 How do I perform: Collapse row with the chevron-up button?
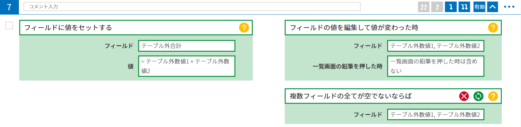[x=493, y=7]
